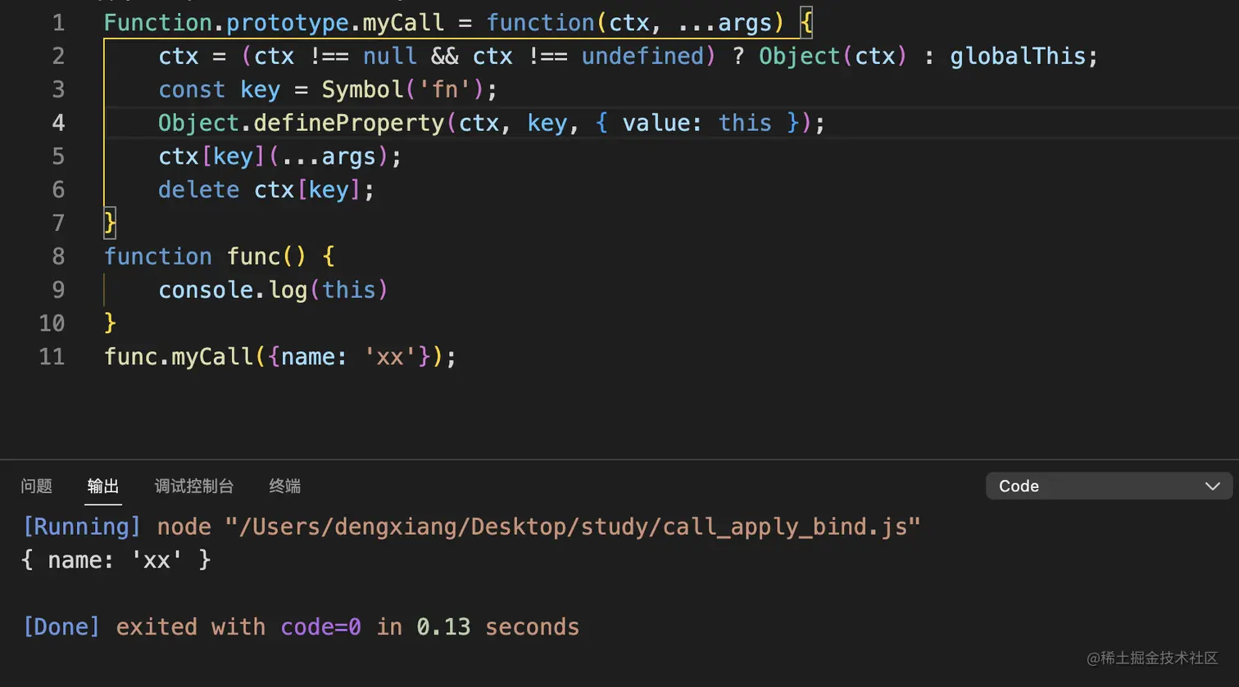Select line number 6 in the gutter
This screenshot has height=687, width=1239.
pos(58,190)
